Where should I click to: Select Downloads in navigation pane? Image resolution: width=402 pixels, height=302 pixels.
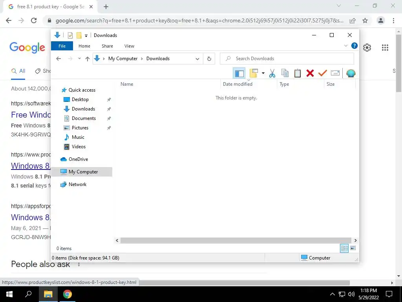pos(83,109)
